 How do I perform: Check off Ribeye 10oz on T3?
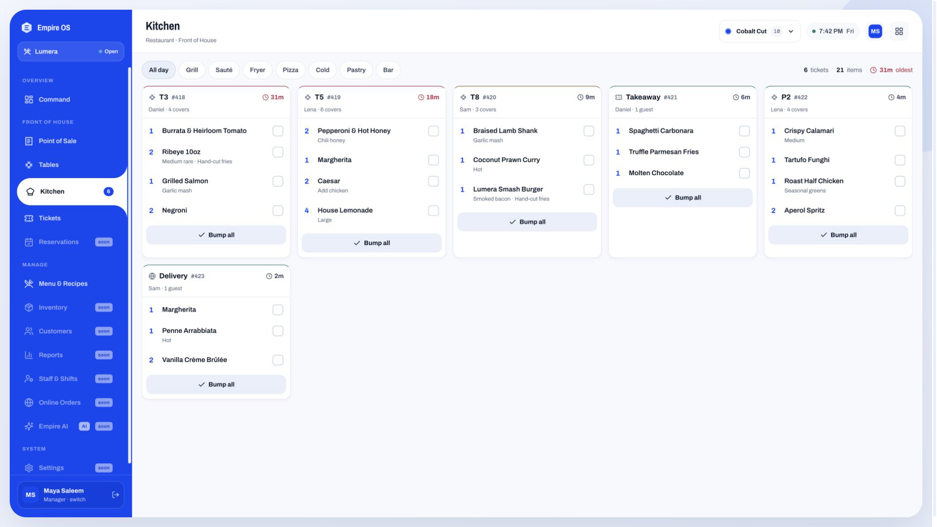[x=278, y=152]
